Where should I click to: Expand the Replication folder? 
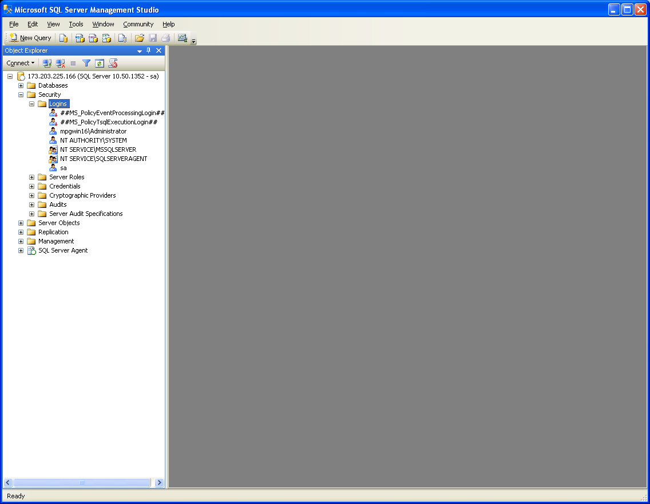tap(21, 232)
